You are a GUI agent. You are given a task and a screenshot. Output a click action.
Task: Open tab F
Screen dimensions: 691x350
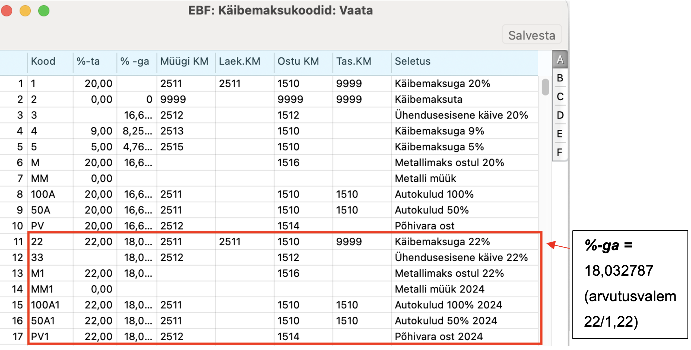[x=560, y=152]
